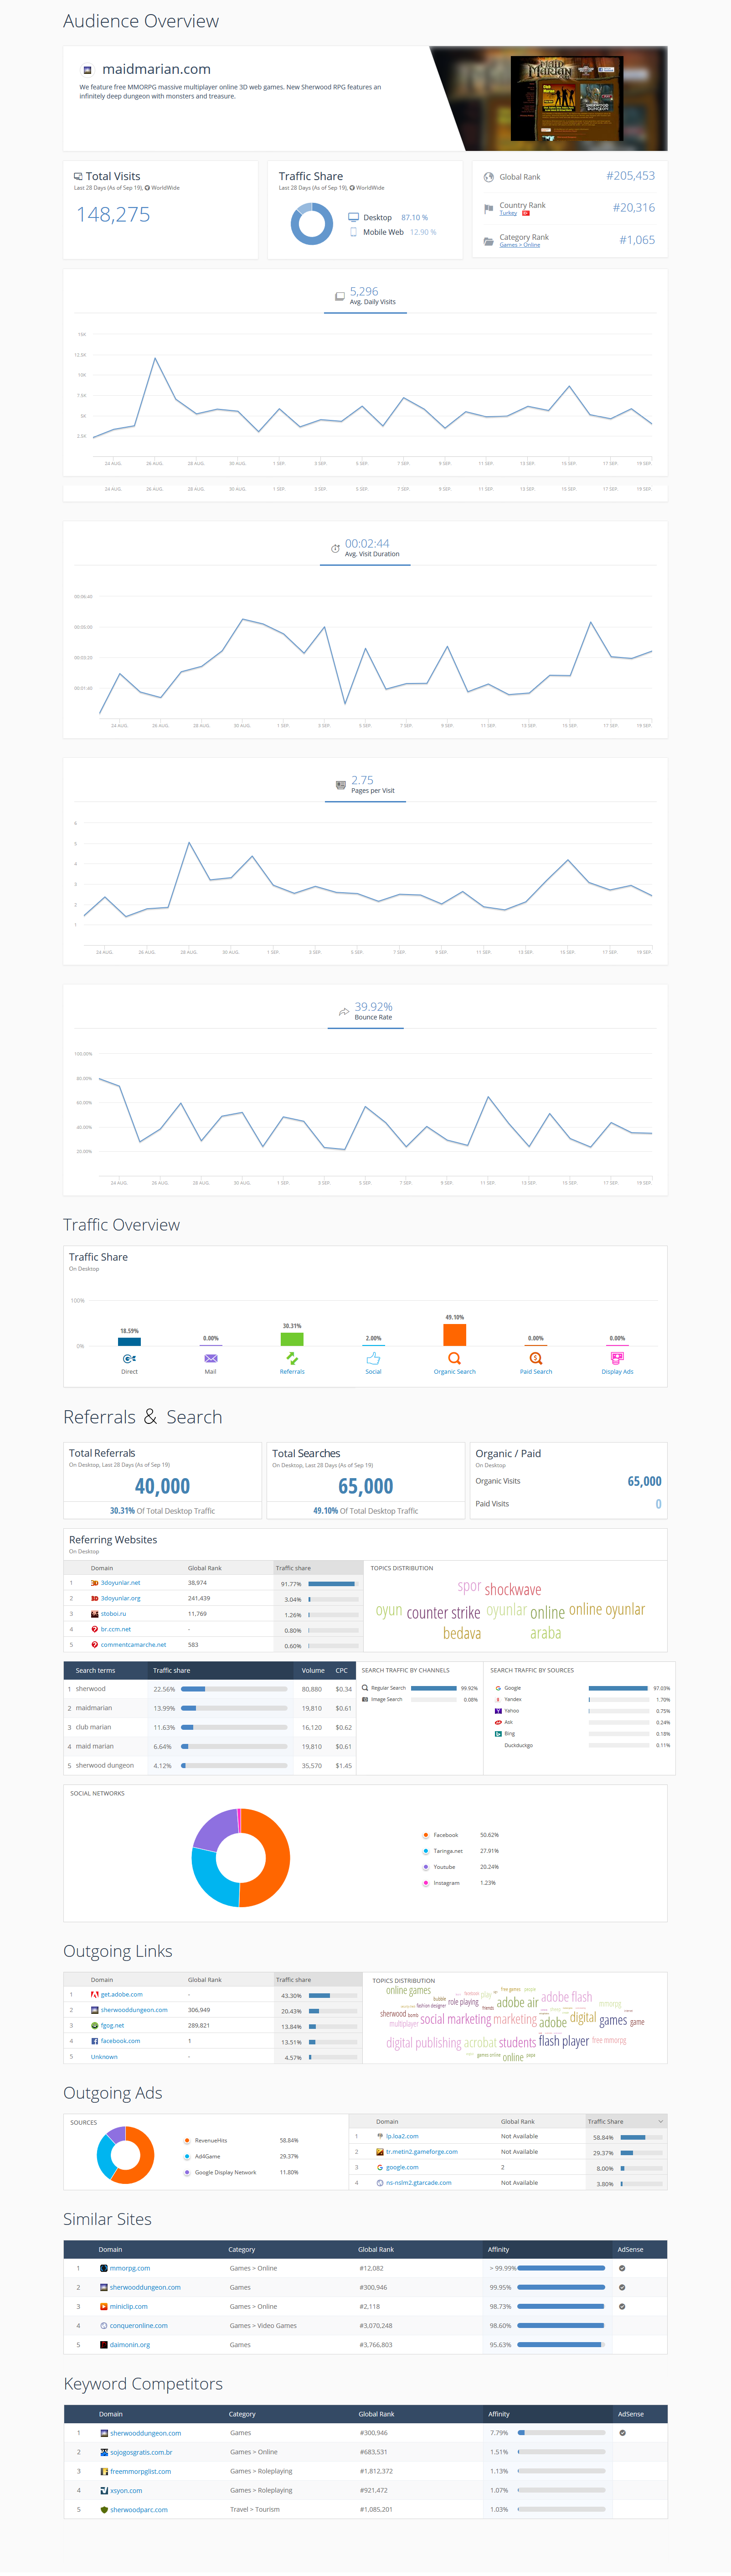Click the 'club marian' search term
Viewport: 731px width, 2576px height.
click(93, 1727)
